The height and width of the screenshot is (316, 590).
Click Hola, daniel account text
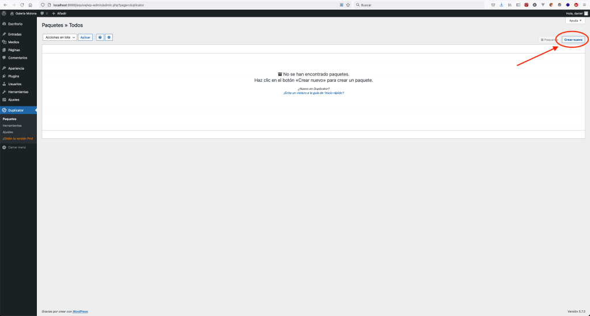pos(574,13)
